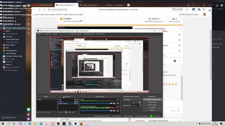Click Выход button in OBS controls

point(152,110)
